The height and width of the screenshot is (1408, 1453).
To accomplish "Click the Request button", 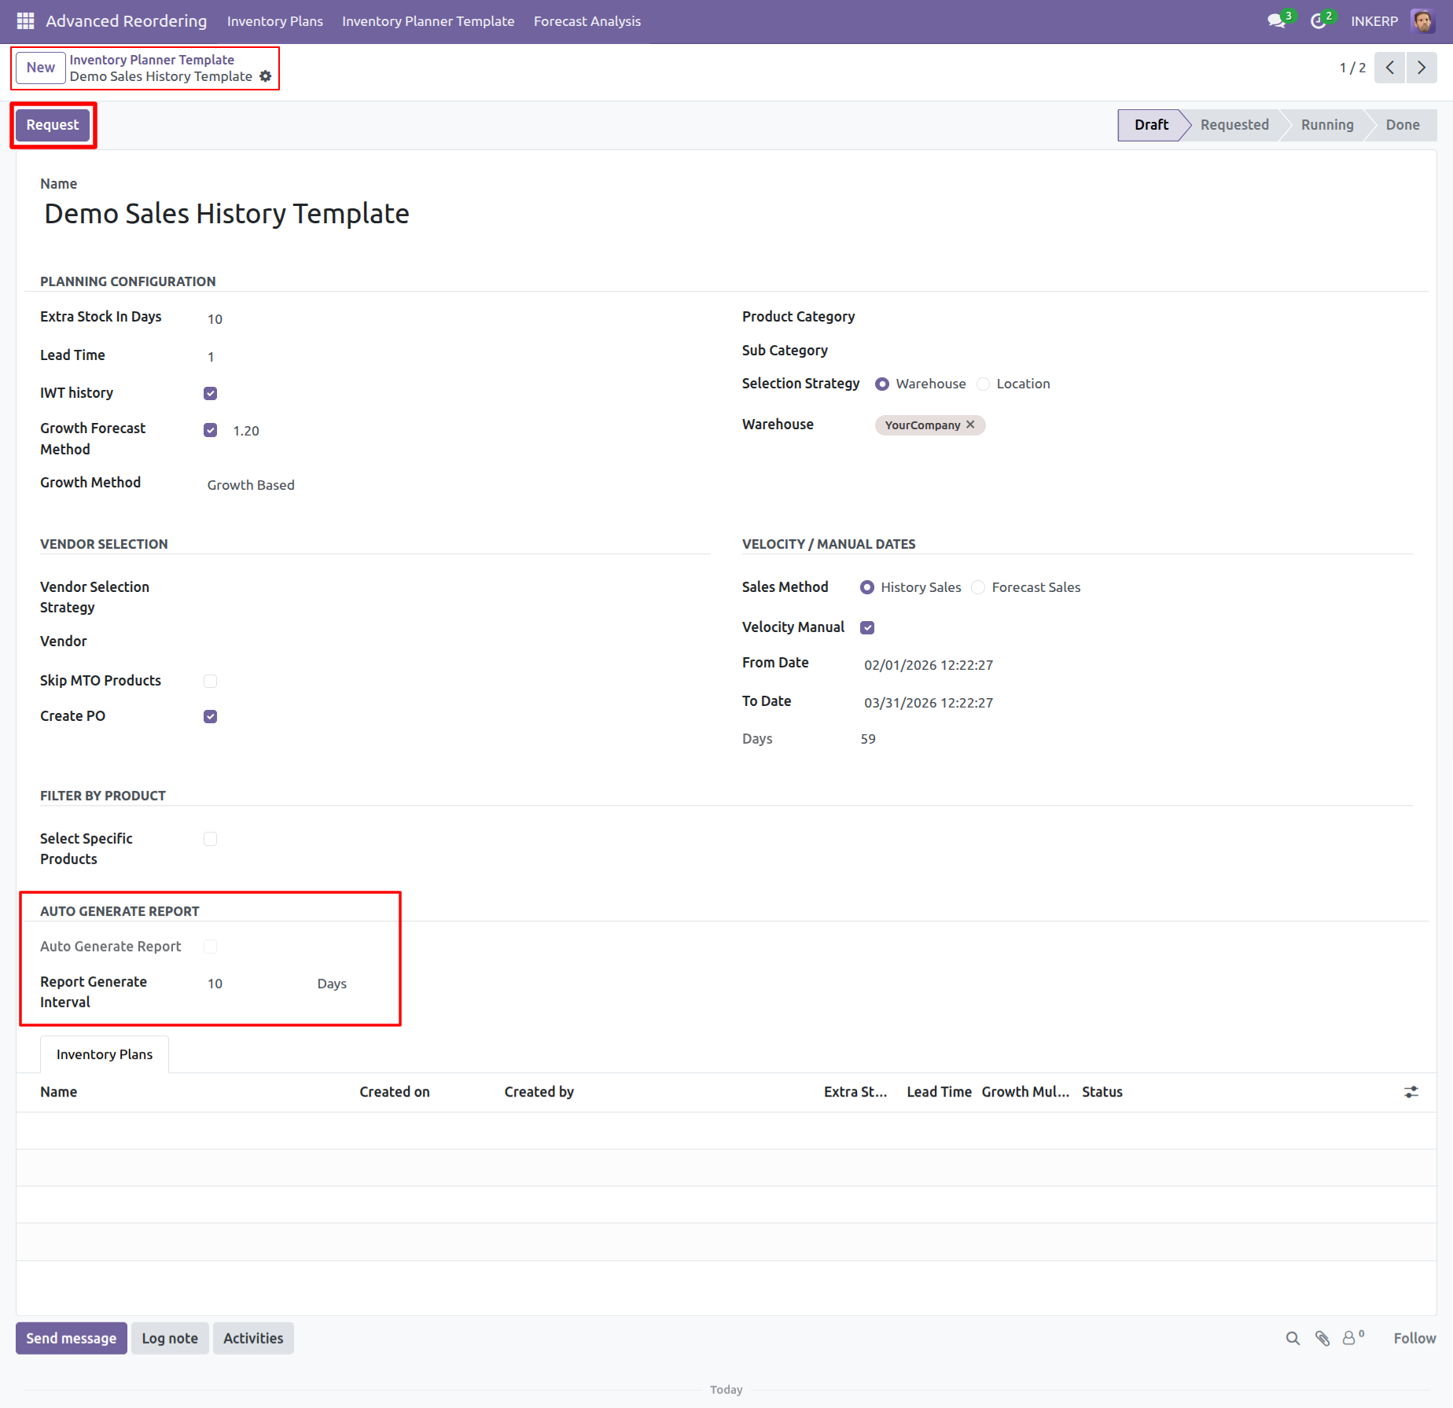I will click(x=53, y=125).
